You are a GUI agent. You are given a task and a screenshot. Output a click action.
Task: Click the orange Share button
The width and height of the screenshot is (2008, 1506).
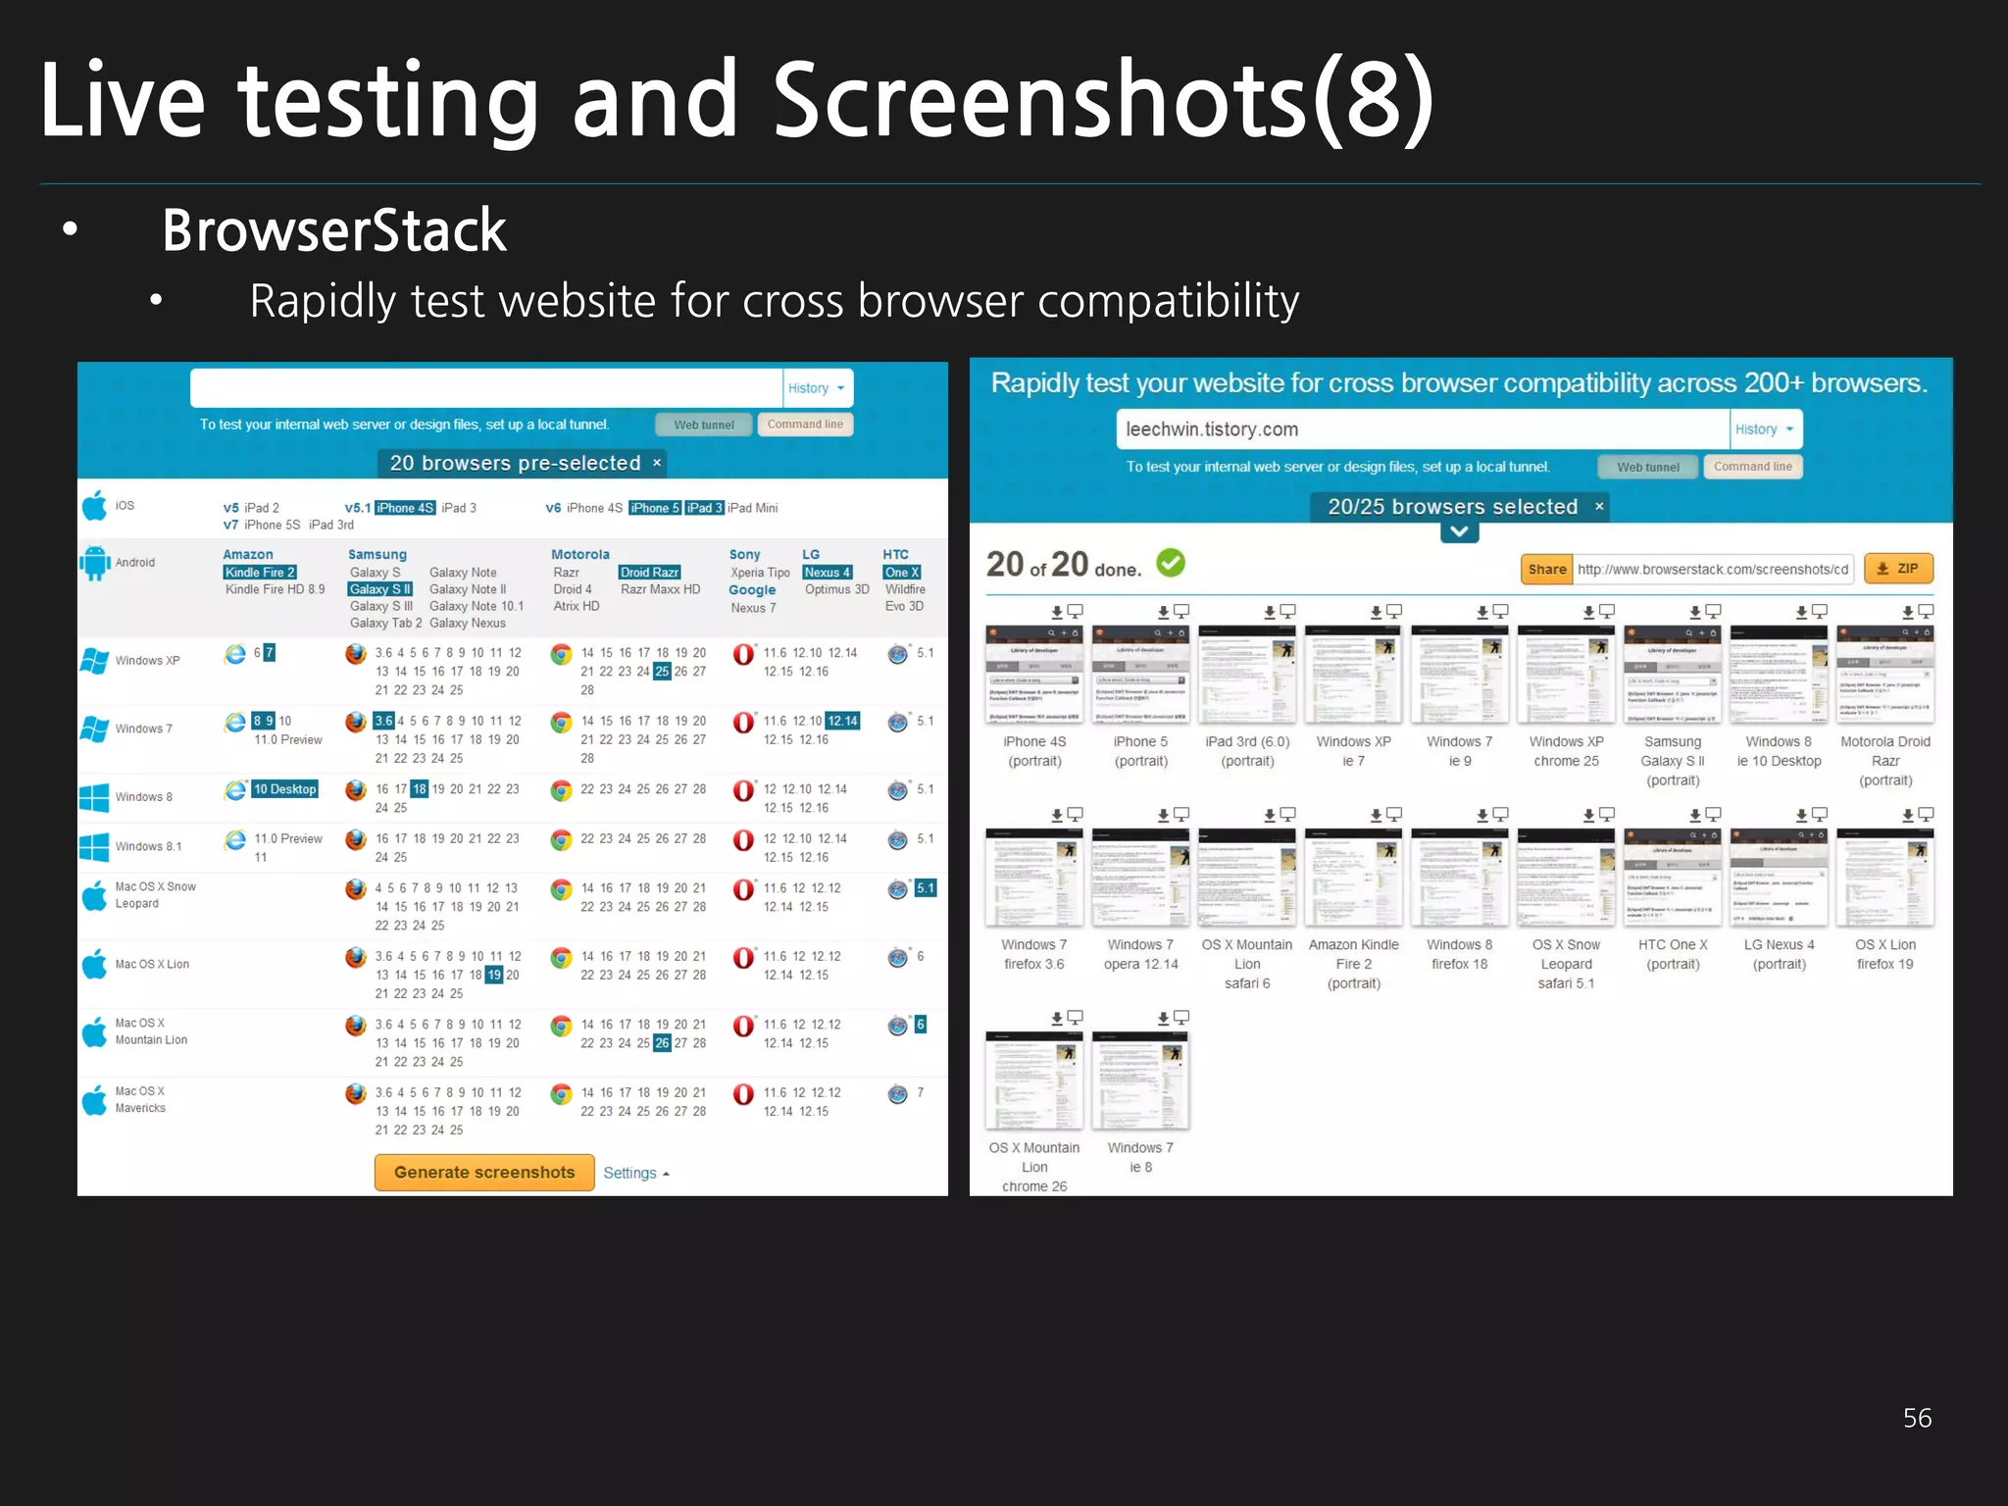coord(1547,570)
